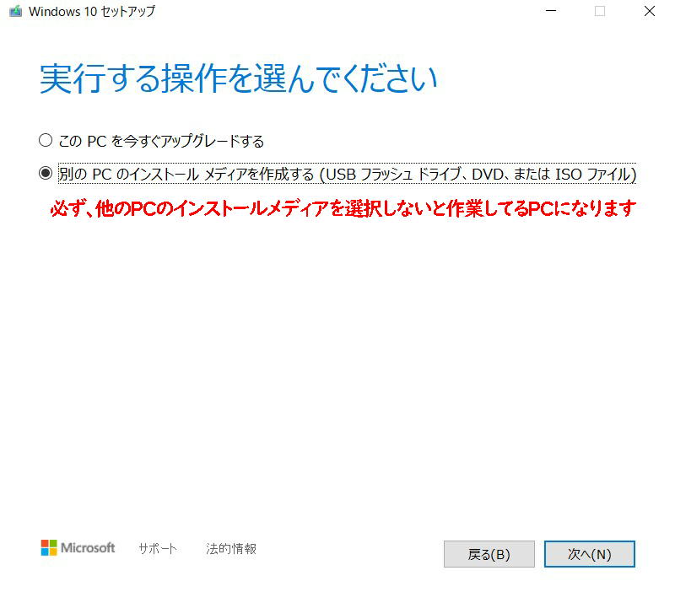The height and width of the screenshot is (592, 675).
Task: Click the Microsoft logo
Action: pyautogui.click(x=78, y=547)
